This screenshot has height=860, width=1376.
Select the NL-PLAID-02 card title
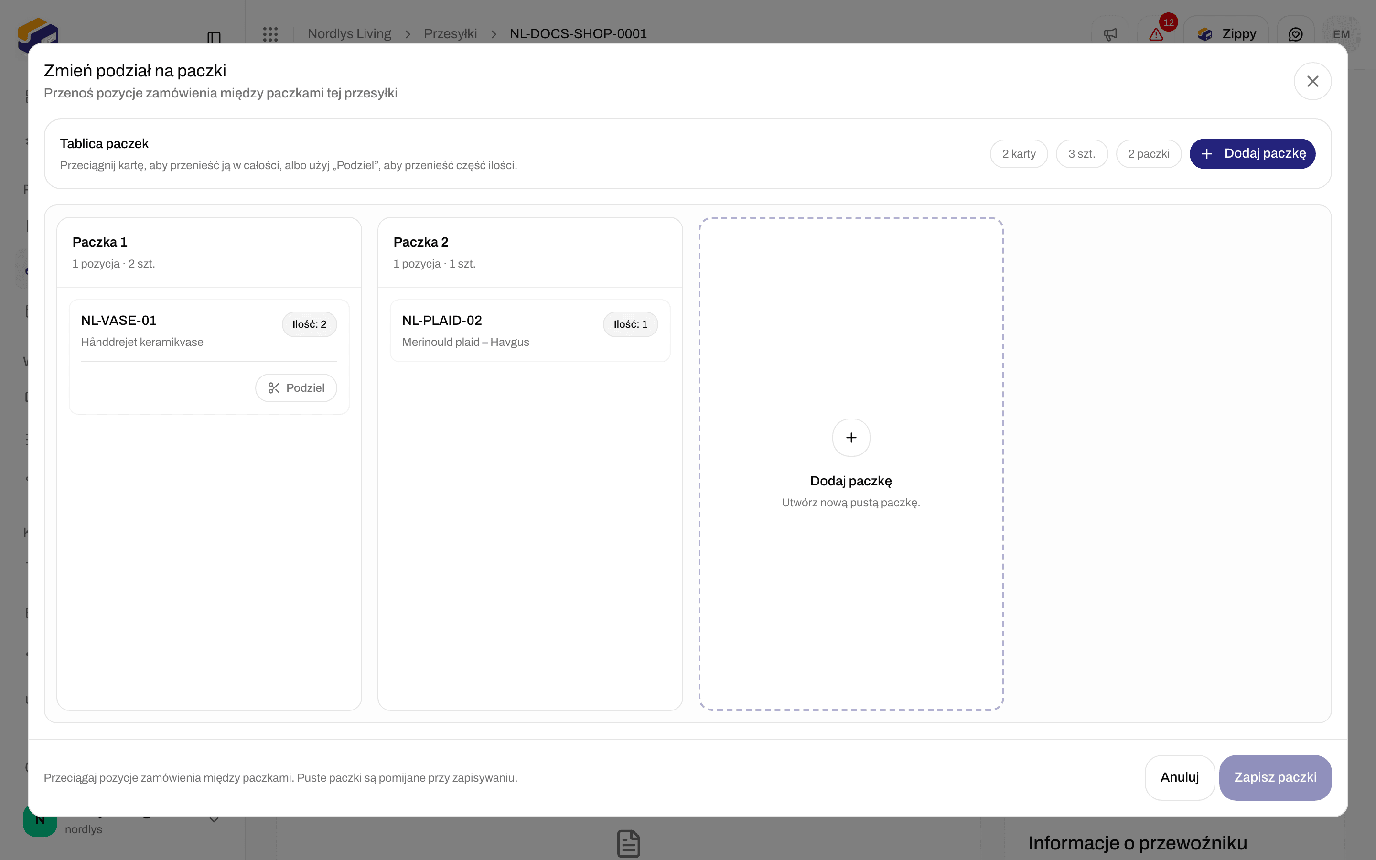point(442,320)
